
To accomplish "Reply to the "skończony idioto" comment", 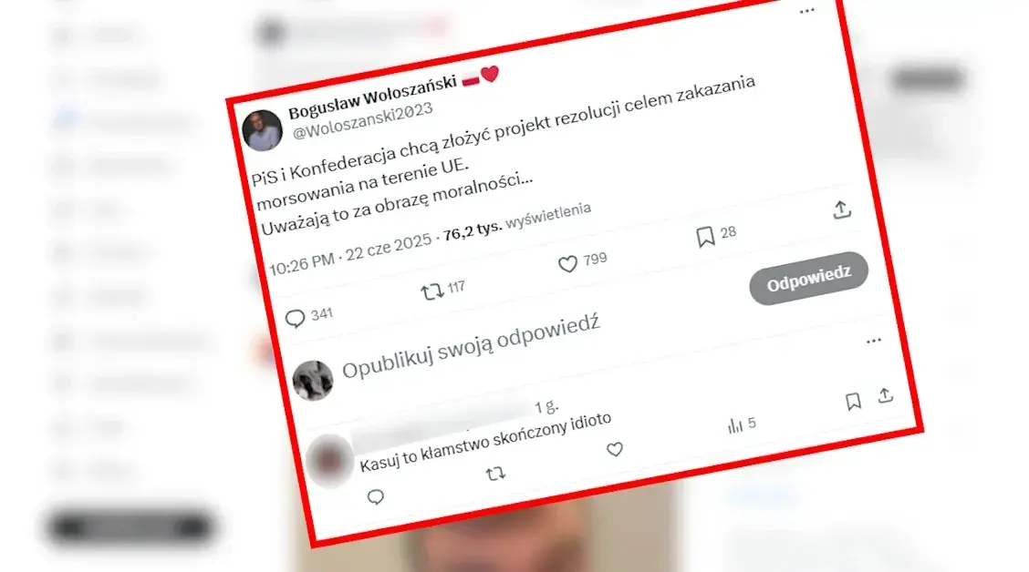I will (x=375, y=497).
